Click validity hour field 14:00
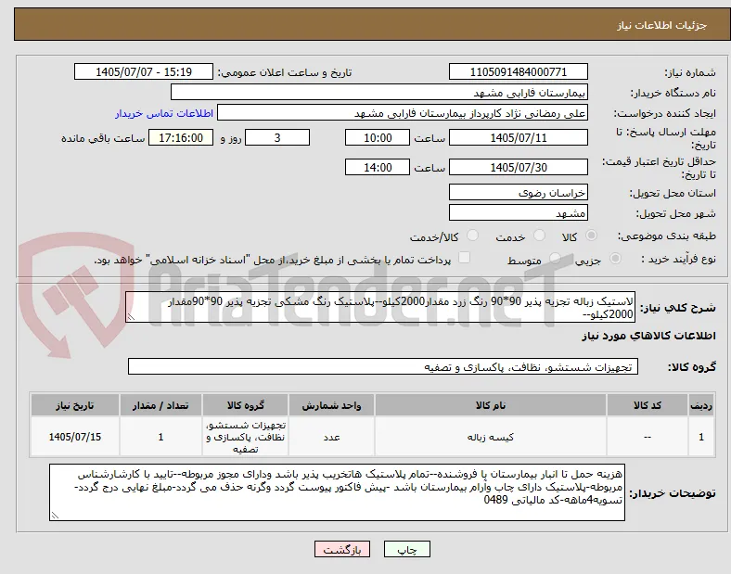 tap(378, 167)
